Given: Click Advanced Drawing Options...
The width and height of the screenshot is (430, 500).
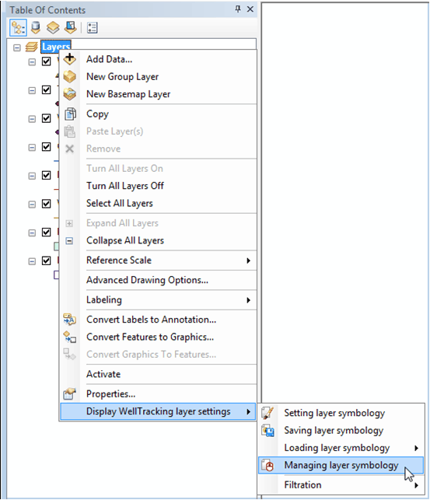Looking at the screenshot, I should (x=147, y=280).
